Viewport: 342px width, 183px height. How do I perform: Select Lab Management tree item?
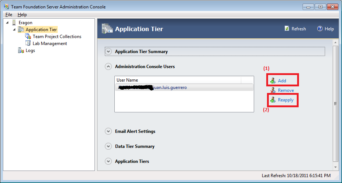[50, 44]
